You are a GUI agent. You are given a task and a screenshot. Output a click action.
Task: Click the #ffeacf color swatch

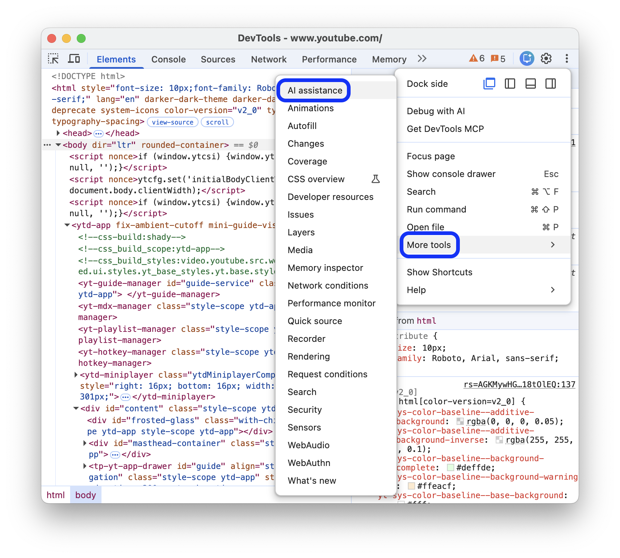[411, 486]
